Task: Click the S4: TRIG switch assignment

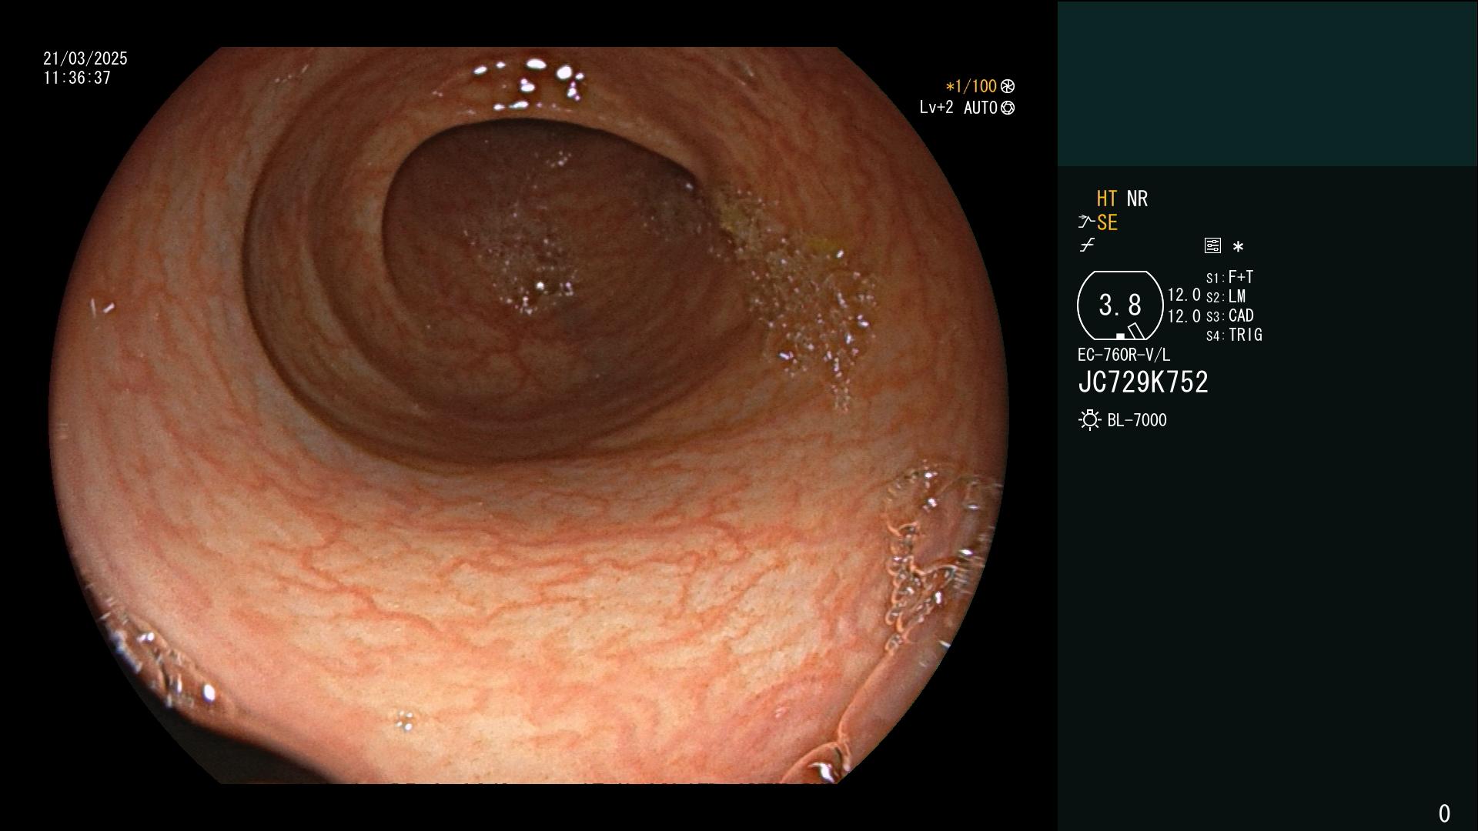Action: click(1234, 335)
